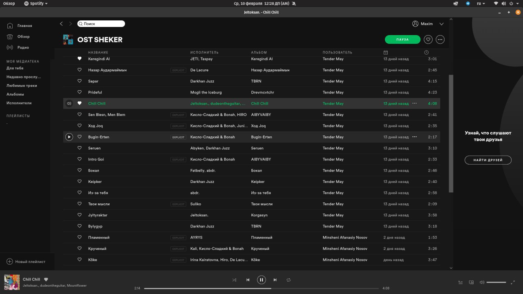Screen dimensions: 523x294
Task: Skip to previous track
Action: click(248, 280)
